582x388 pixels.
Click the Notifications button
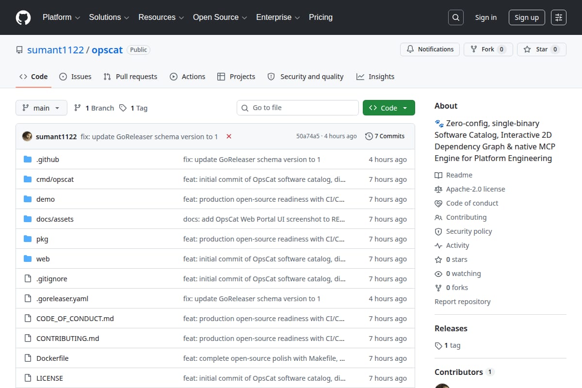(430, 49)
